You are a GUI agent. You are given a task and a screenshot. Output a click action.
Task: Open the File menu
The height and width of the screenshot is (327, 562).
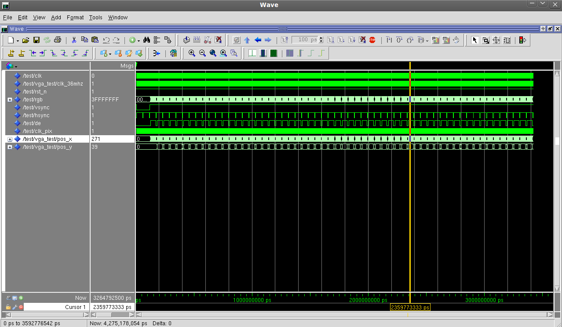[x=7, y=18]
